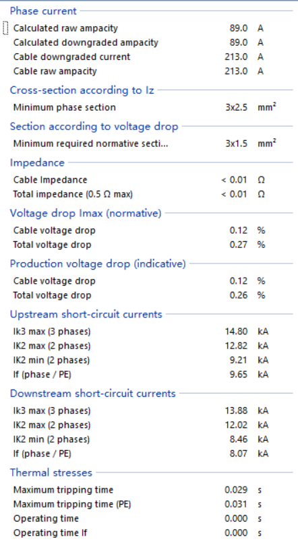Click the Downstream short-circuit currents heading
The width and height of the screenshot is (298, 554).
click(x=92, y=393)
